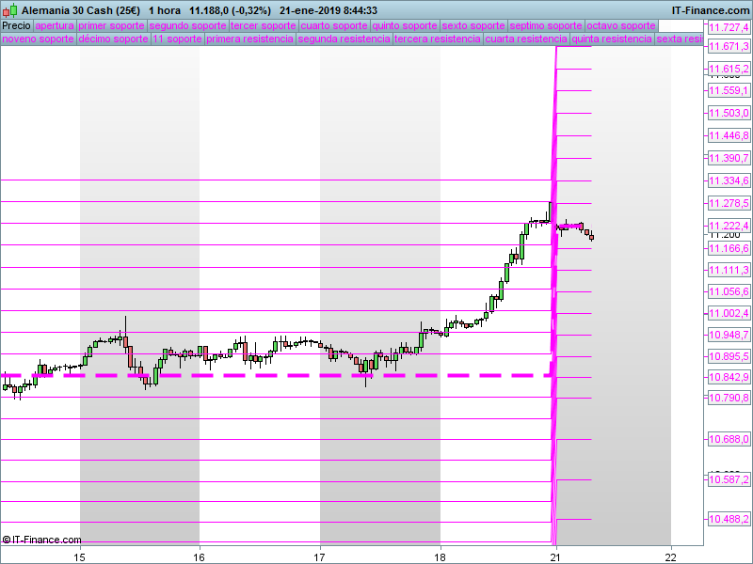Screen dimensions: 753x564
Task: Click date 18 on the time axis
Action: click(440, 556)
